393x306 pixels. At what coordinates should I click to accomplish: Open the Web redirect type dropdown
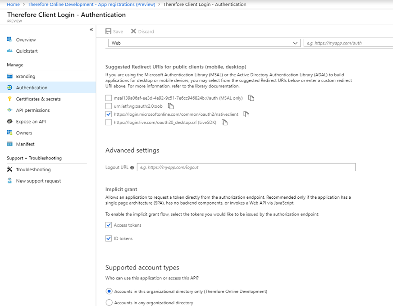[204, 43]
